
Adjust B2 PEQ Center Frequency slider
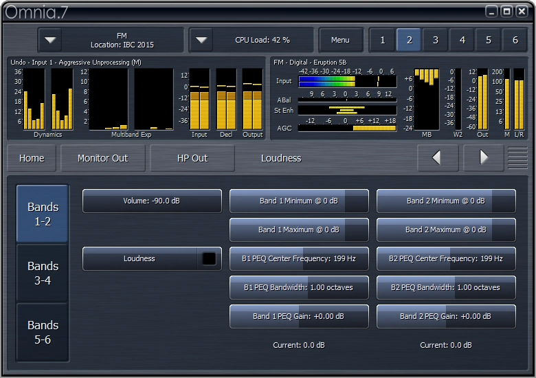[x=446, y=258]
